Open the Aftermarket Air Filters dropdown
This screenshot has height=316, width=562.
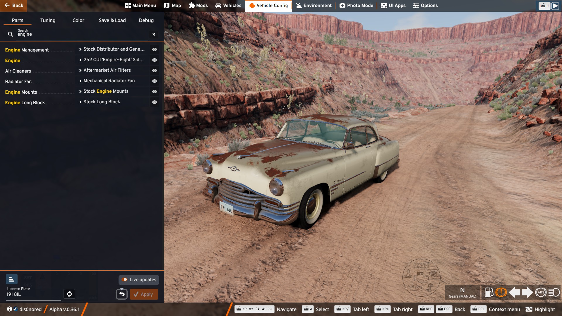point(107,70)
